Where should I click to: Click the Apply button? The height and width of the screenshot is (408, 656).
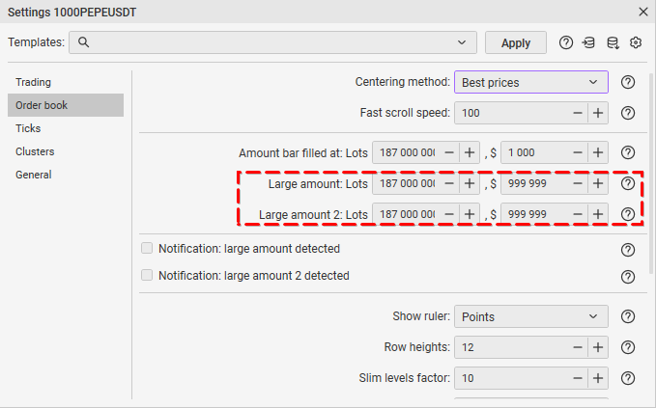(x=516, y=42)
